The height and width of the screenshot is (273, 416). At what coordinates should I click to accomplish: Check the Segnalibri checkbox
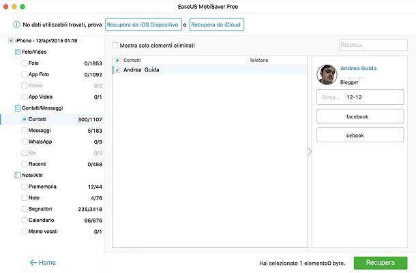(25, 209)
